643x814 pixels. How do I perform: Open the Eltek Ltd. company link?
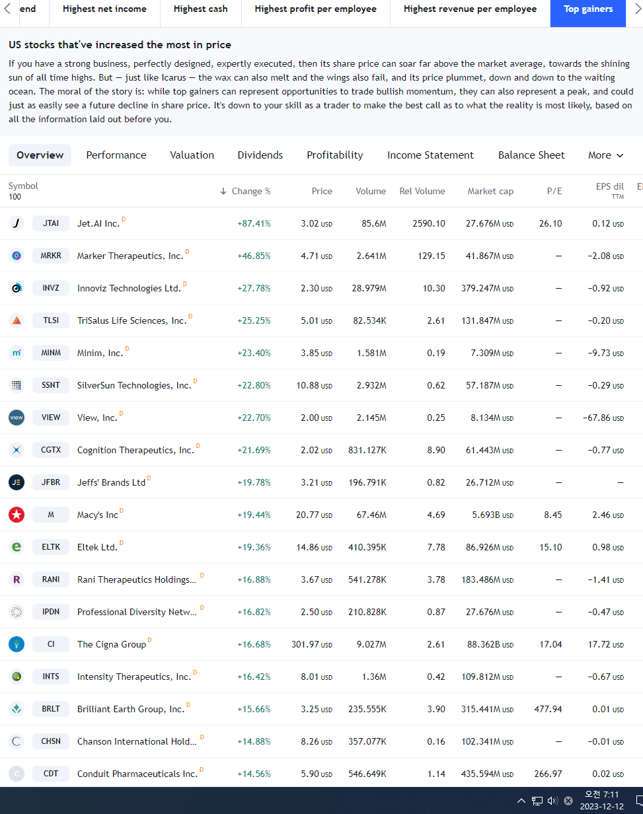(97, 548)
